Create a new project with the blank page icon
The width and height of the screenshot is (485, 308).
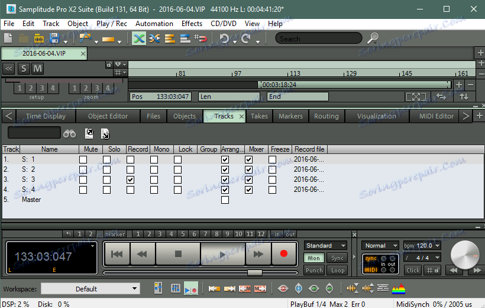(8, 38)
